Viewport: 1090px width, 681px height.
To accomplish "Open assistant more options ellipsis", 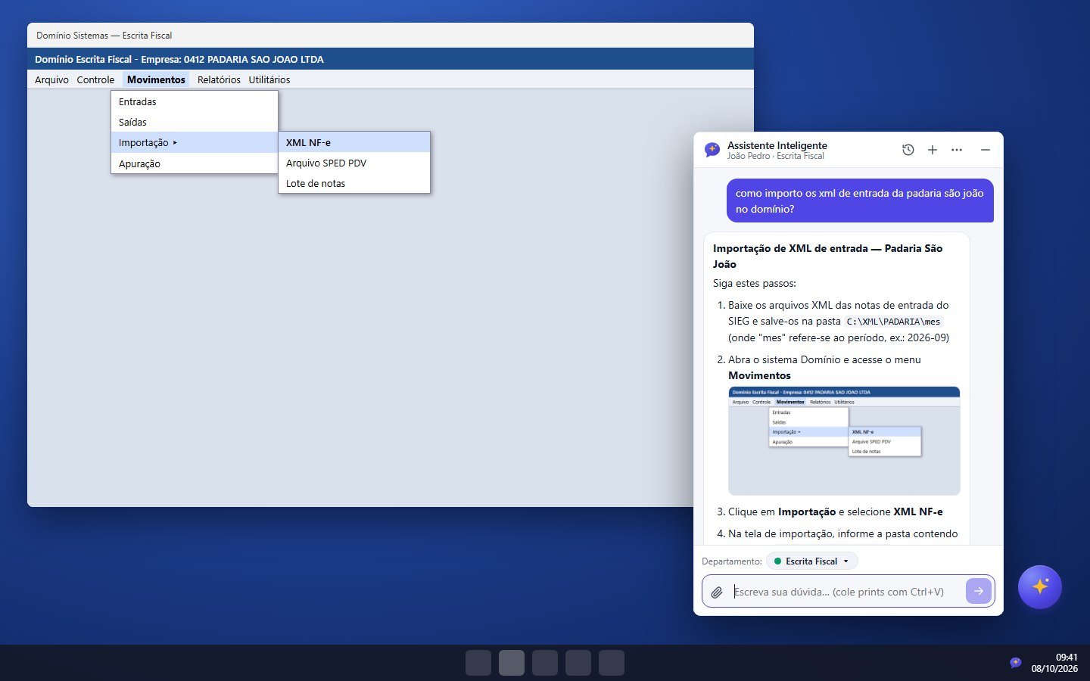I will (957, 150).
